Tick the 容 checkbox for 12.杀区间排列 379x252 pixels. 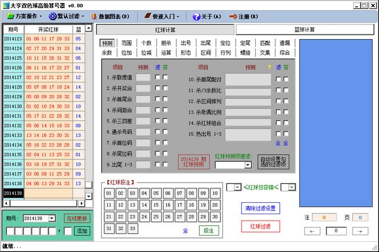click(x=286, y=101)
